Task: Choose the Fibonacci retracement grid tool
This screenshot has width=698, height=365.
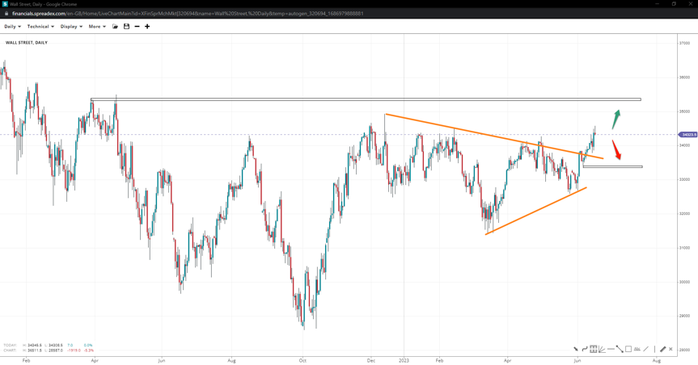Action: pyautogui.click(x=594, y=349)
